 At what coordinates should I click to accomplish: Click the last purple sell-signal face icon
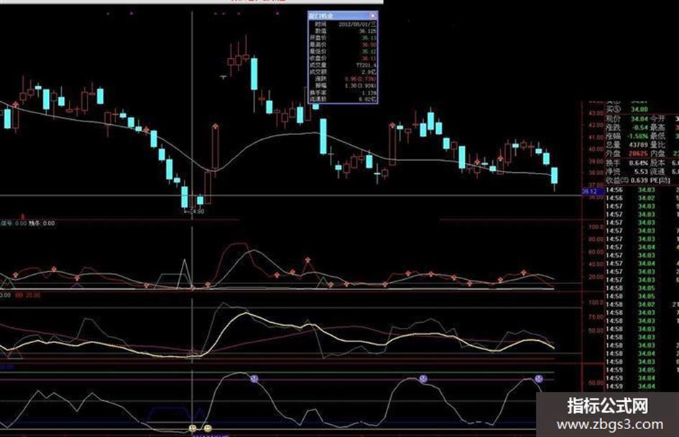(539, 379)
